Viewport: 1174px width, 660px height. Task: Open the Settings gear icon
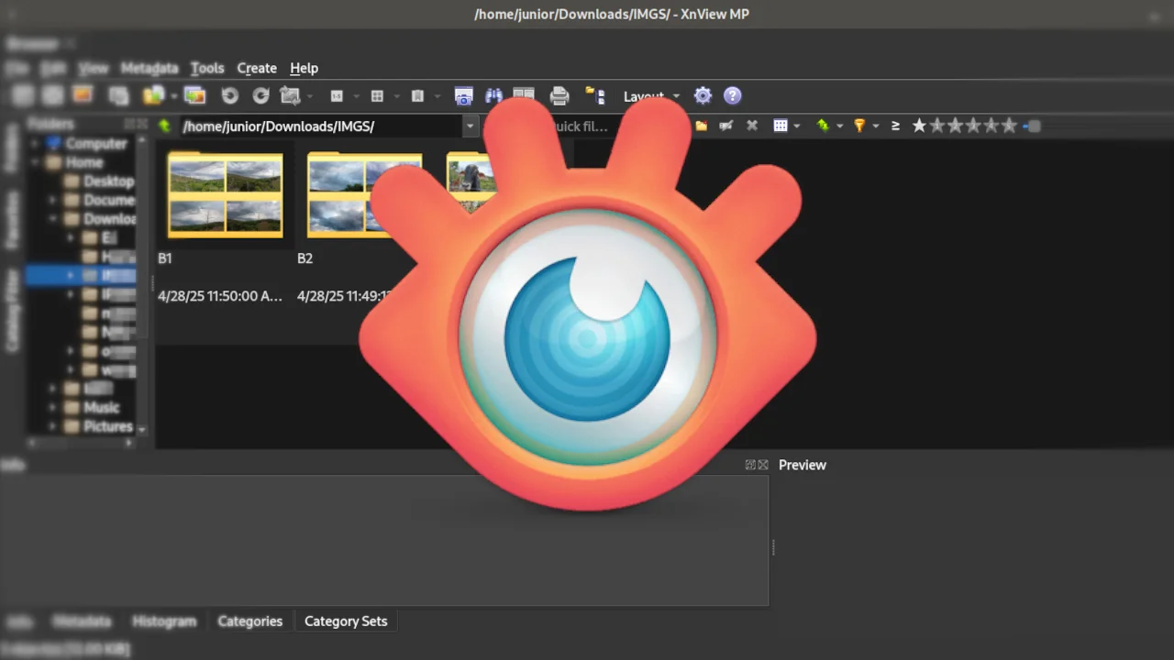703,95
